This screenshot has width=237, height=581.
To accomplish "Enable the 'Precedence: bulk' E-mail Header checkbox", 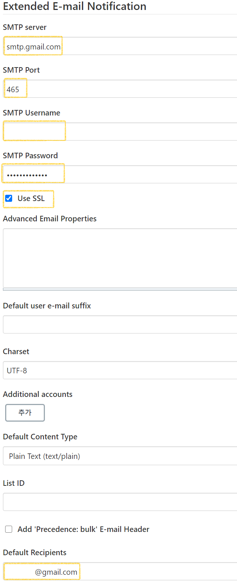I will [x=9, y=529].
